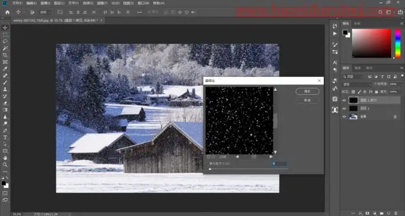405x216 pixels.
Task: Open the 图像(I) Image menu
Action: (x=45, y=3)
